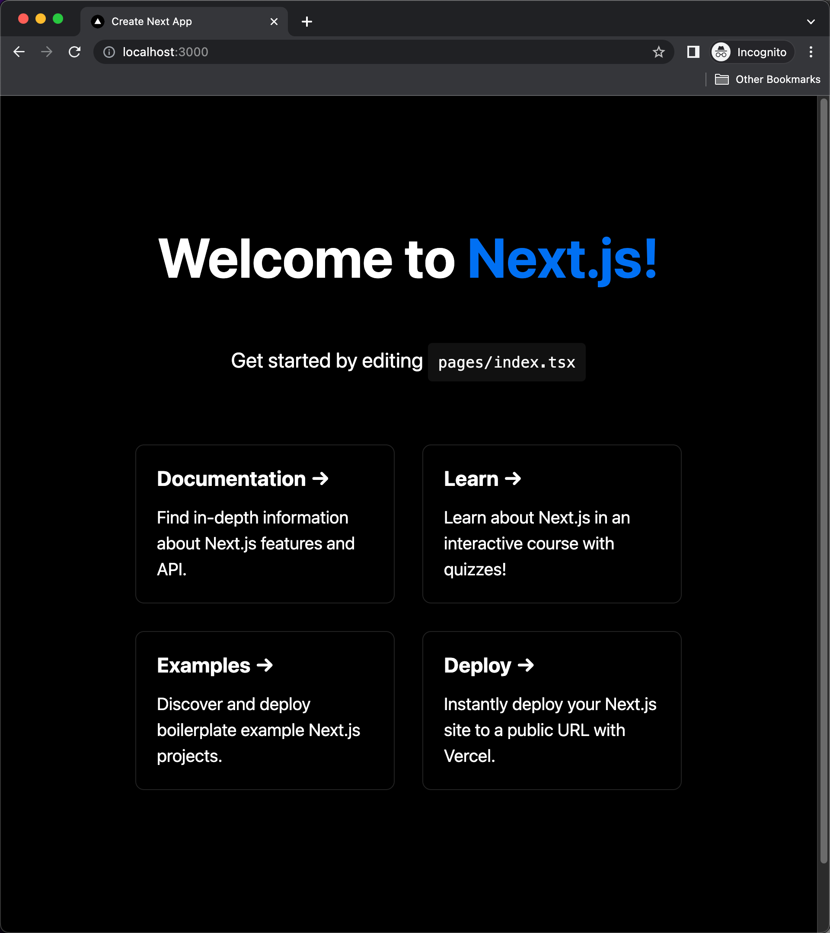
Task: Click the Next.js favicon on the tab
Action: pyautogui.click(x=98, y=22)
